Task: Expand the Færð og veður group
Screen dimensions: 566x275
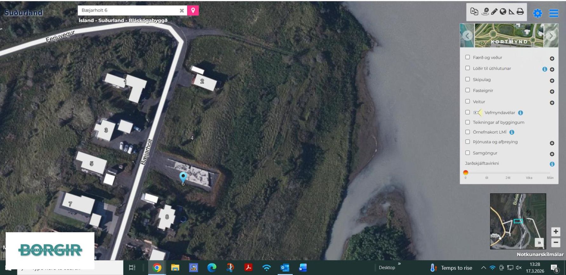Action: tap(552, 59)
